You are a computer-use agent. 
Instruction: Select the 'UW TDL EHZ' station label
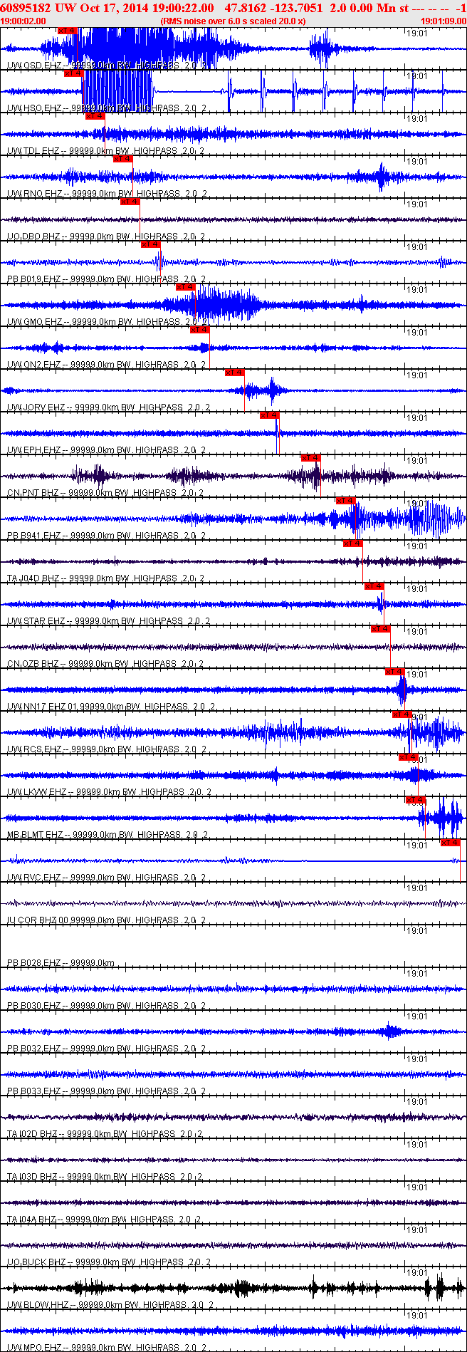(33, 151)
